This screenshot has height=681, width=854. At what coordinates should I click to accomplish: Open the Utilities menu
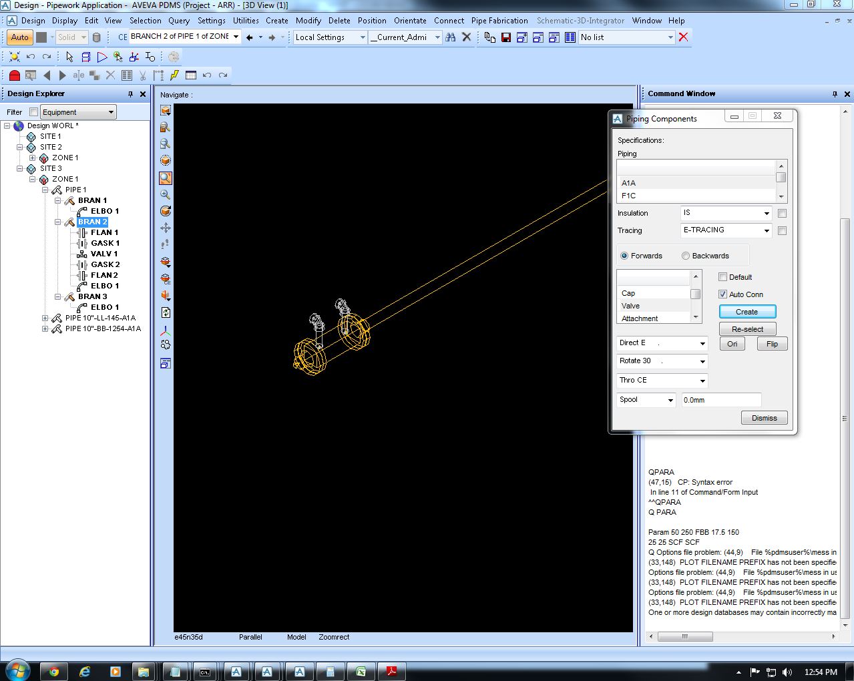point(246,21)
